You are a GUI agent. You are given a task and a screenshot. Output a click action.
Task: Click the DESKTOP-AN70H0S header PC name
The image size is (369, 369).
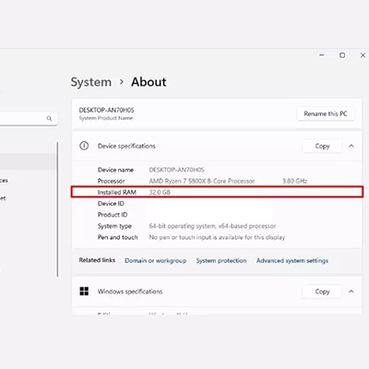coord(106,110)
